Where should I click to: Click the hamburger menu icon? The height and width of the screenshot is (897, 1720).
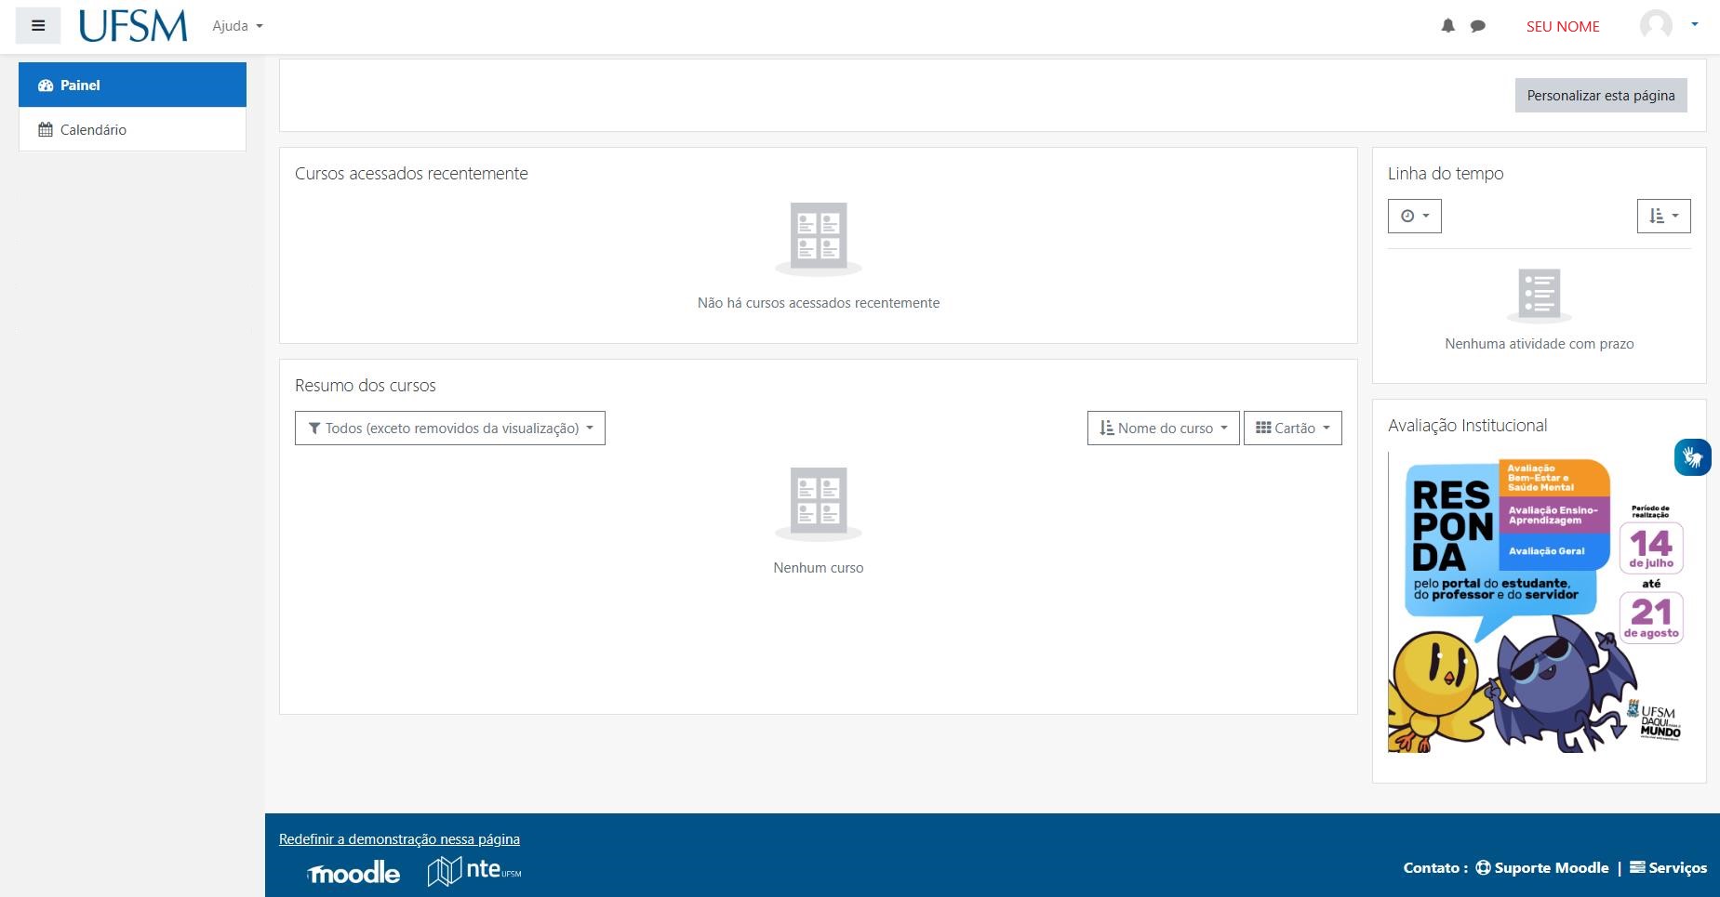point(37,25)
